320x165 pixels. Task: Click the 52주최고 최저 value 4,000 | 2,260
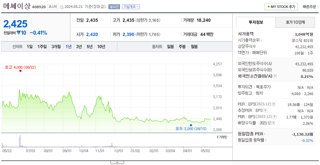pyautogui.click(x=302, y=94)
